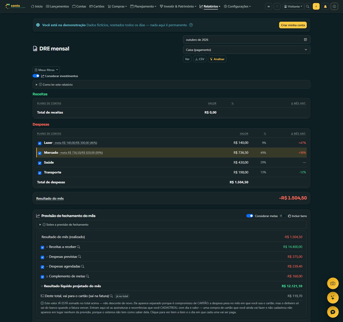The image size is (343, 322).
Task: Toggle Considerar metas switch
Action: tap(250, 216)
